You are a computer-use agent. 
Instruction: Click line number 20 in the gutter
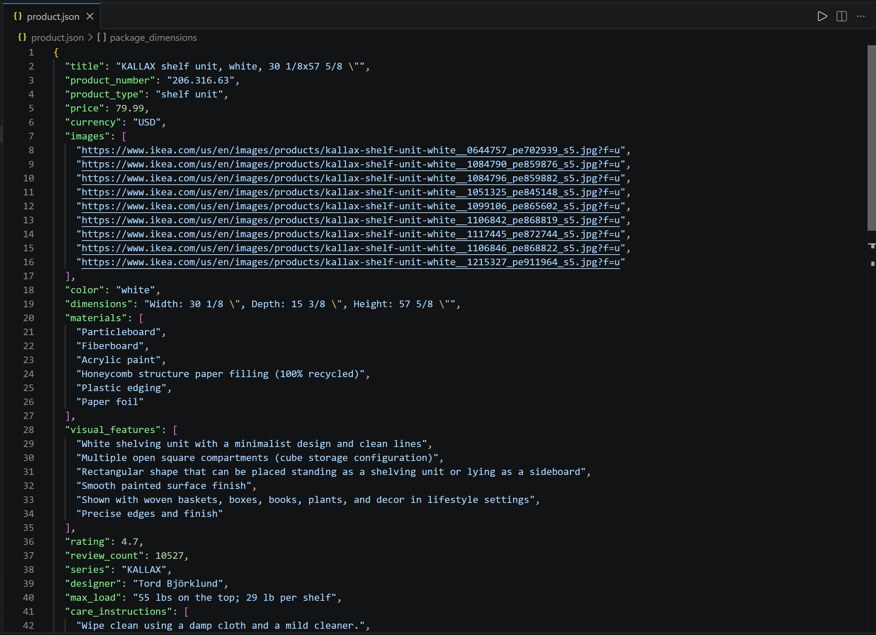click(29, 318)
